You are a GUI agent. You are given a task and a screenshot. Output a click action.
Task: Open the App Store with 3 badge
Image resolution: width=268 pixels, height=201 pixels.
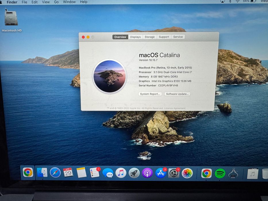161,173
